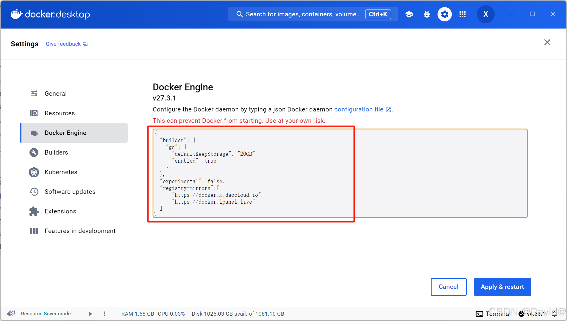Click the notification bell in status bar
This screenshot has height=321, width=567.
point(554,314)
